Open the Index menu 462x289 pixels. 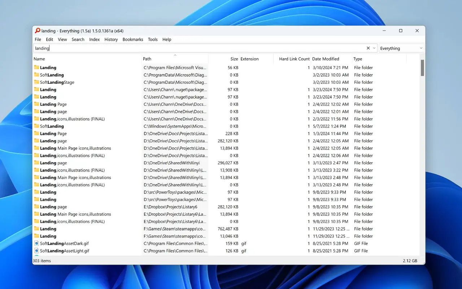point(94,39)
